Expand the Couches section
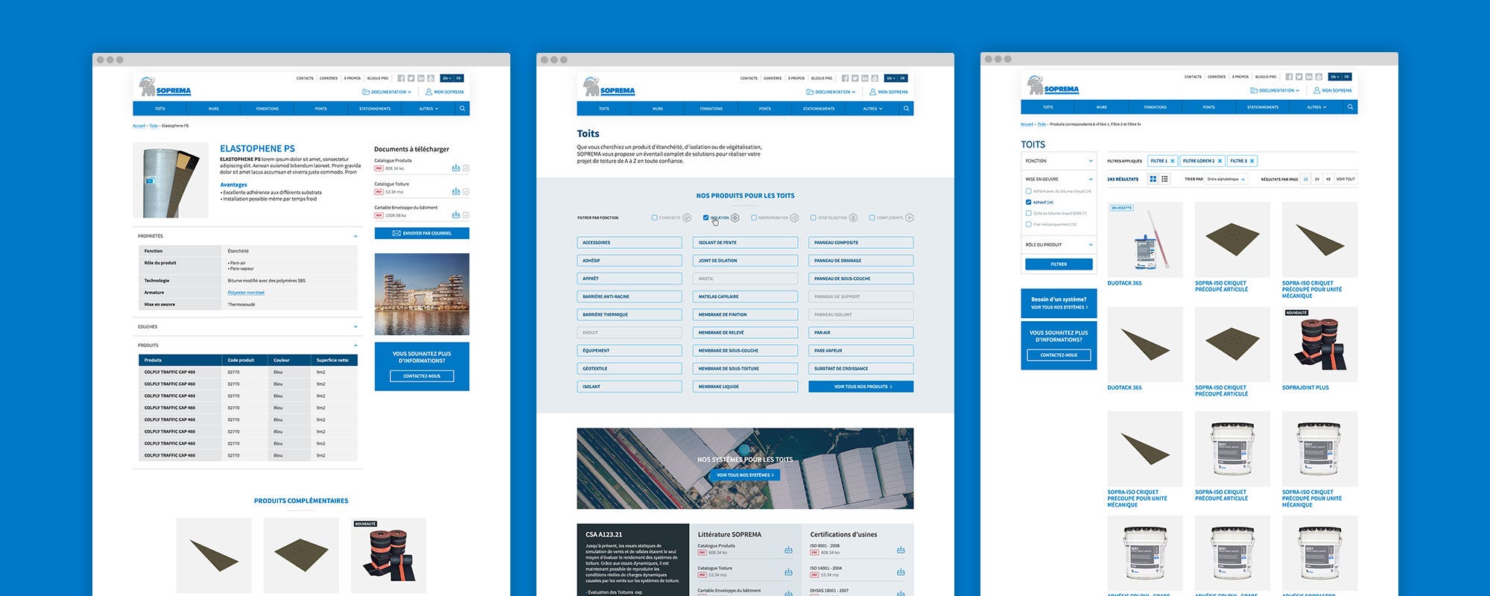The height and width of the screenshot is (596, 1490). pyautogui.click(x=355, y=327)
